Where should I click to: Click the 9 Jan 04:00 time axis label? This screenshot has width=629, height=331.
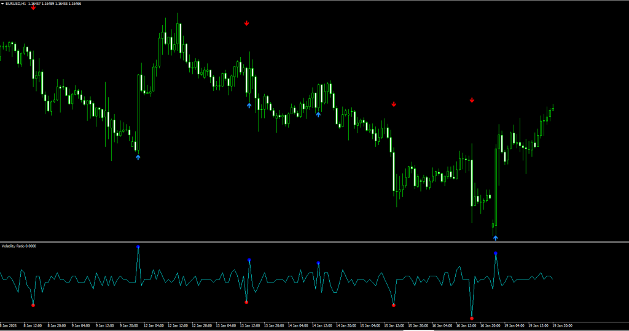click(81, 326)
